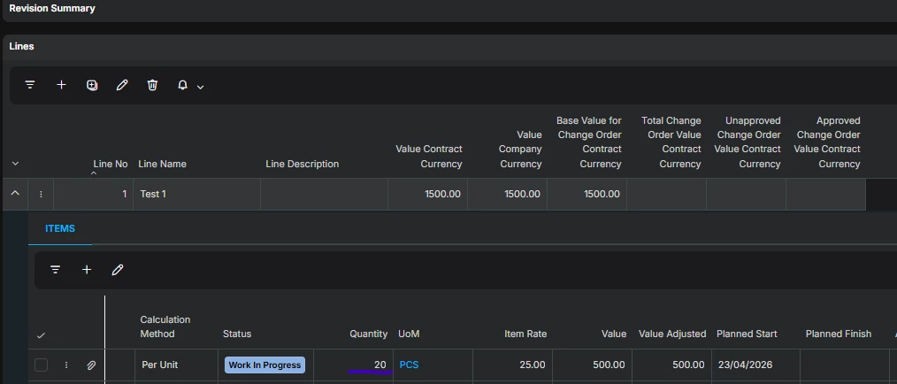Open the Lines filter icon

(x=30, y=85)
